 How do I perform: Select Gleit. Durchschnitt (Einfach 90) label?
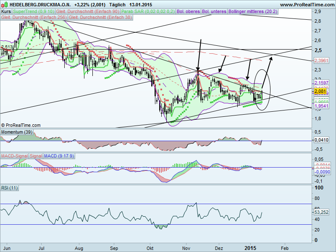tap(88, 12)
